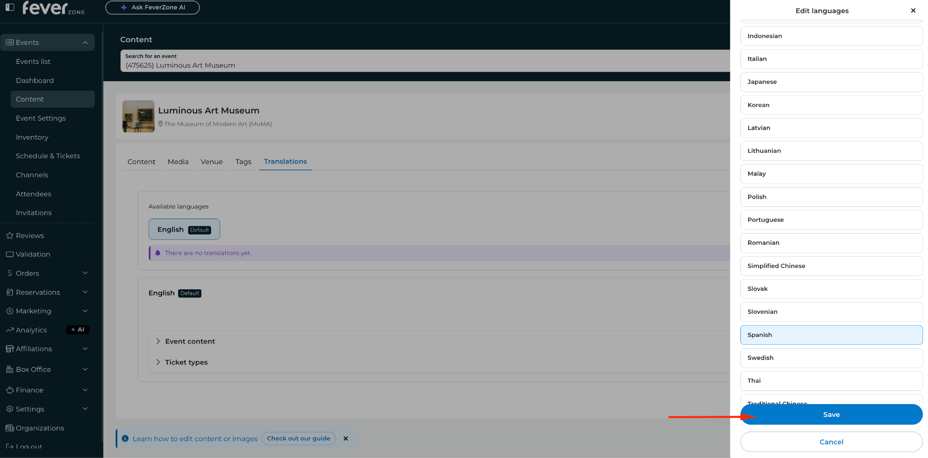Expand the Box Office section chevron
This screenshot has height=458, width=928.
point(85,369)
